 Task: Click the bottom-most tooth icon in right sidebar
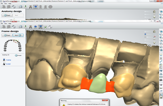(x=161, y=97)
